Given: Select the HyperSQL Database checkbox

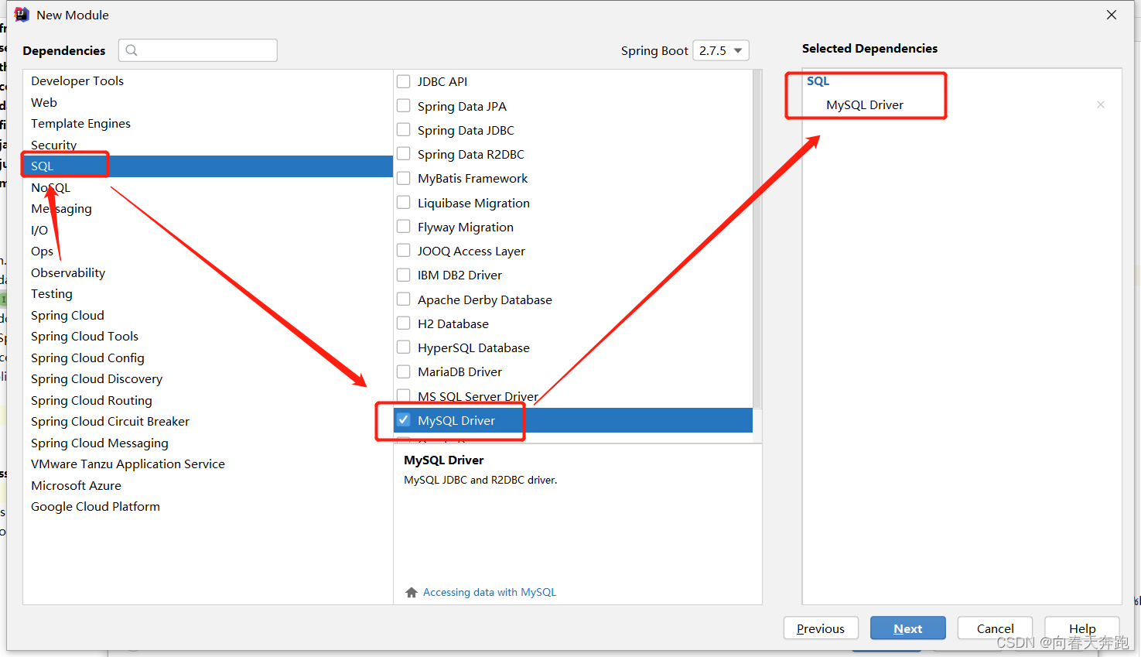Looking at the screenshot, I should tap(404, 347).
